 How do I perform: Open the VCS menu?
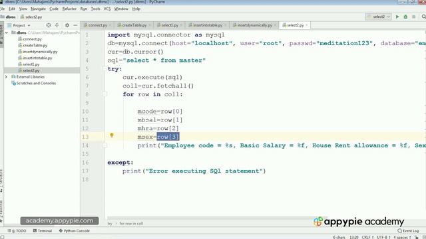tap(107, 9)
